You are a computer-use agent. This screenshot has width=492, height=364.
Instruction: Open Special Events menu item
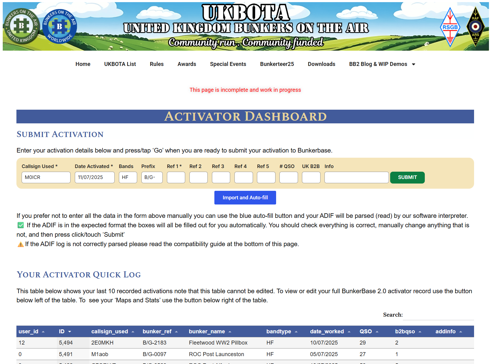228,64
